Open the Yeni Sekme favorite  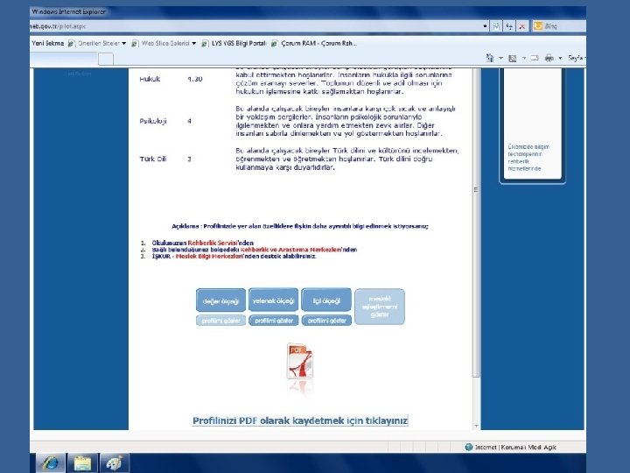tap(48, 43)
